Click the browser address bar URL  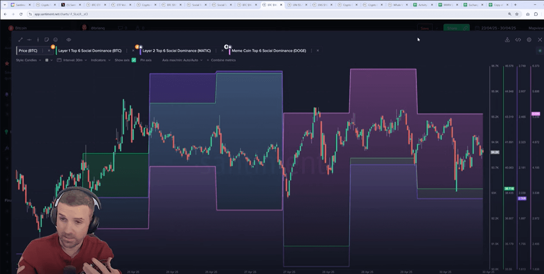tap(61, 14)
